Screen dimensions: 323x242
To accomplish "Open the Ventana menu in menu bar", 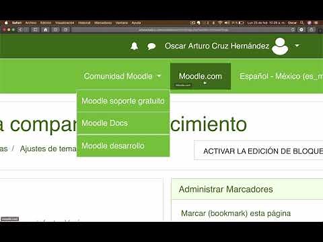I will coord(122,23).
